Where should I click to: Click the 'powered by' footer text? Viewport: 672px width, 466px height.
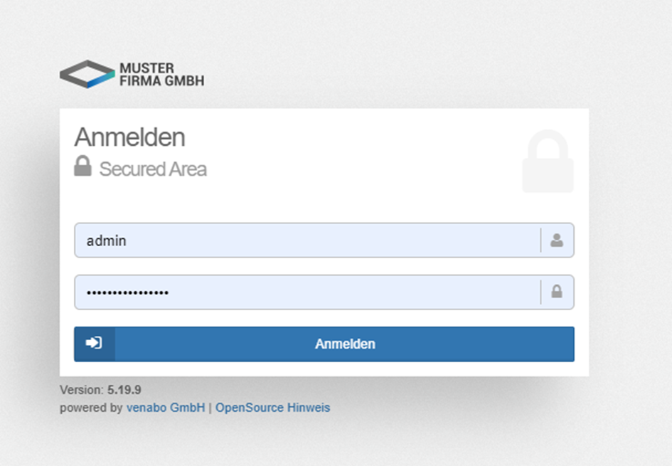point(91,408)
